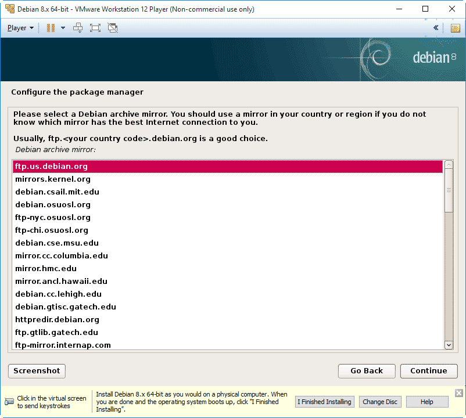
Task: Enter full screen mode icon
Action: pos(95,28)
